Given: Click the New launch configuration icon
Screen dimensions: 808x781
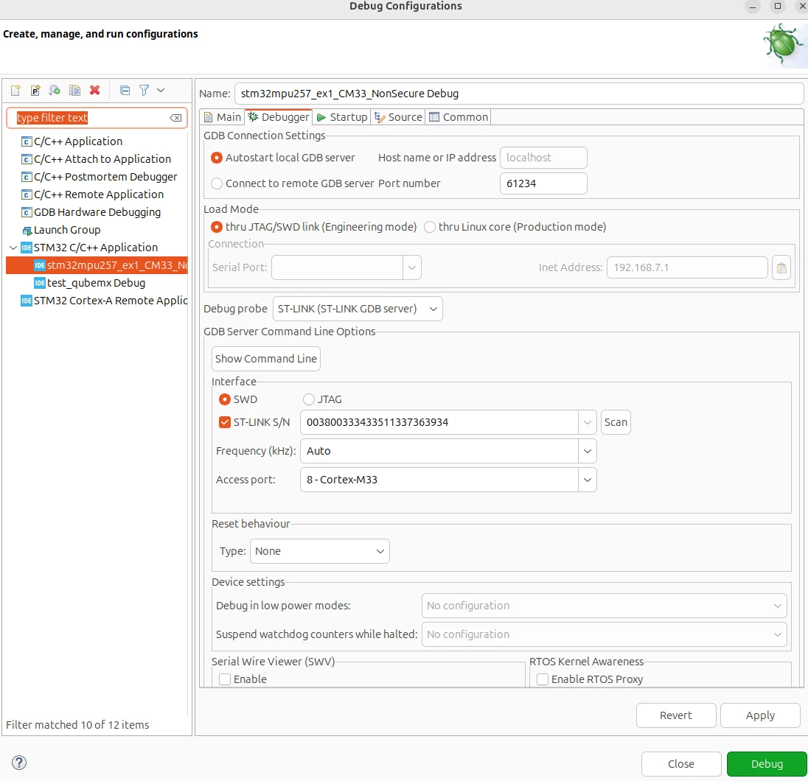Looking at the screenshot, I should 15,91.
